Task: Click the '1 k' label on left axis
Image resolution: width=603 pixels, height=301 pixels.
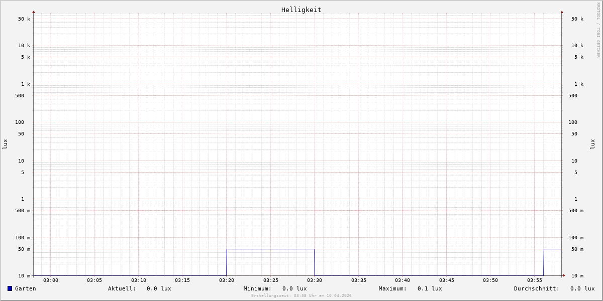Action: point(26,84)
